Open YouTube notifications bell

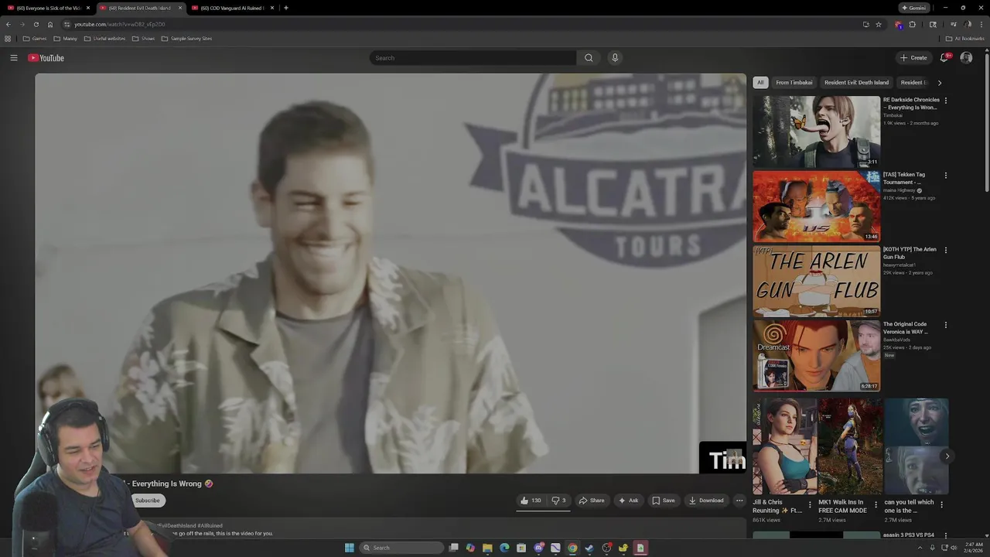click(944, 58)
